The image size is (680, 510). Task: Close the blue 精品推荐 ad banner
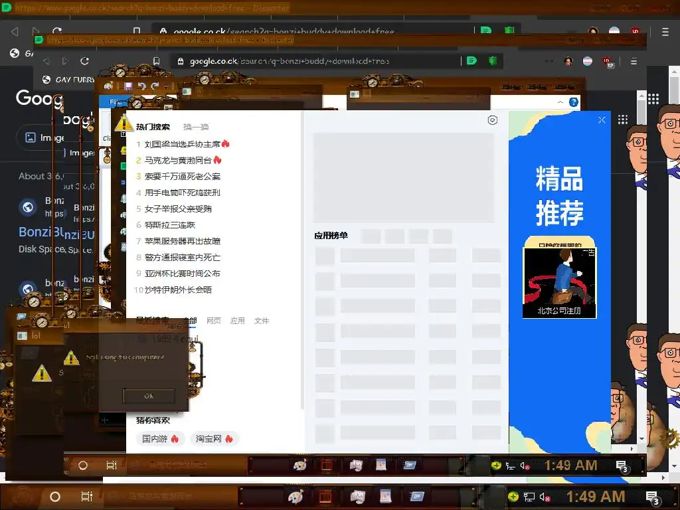click(602, 120)
